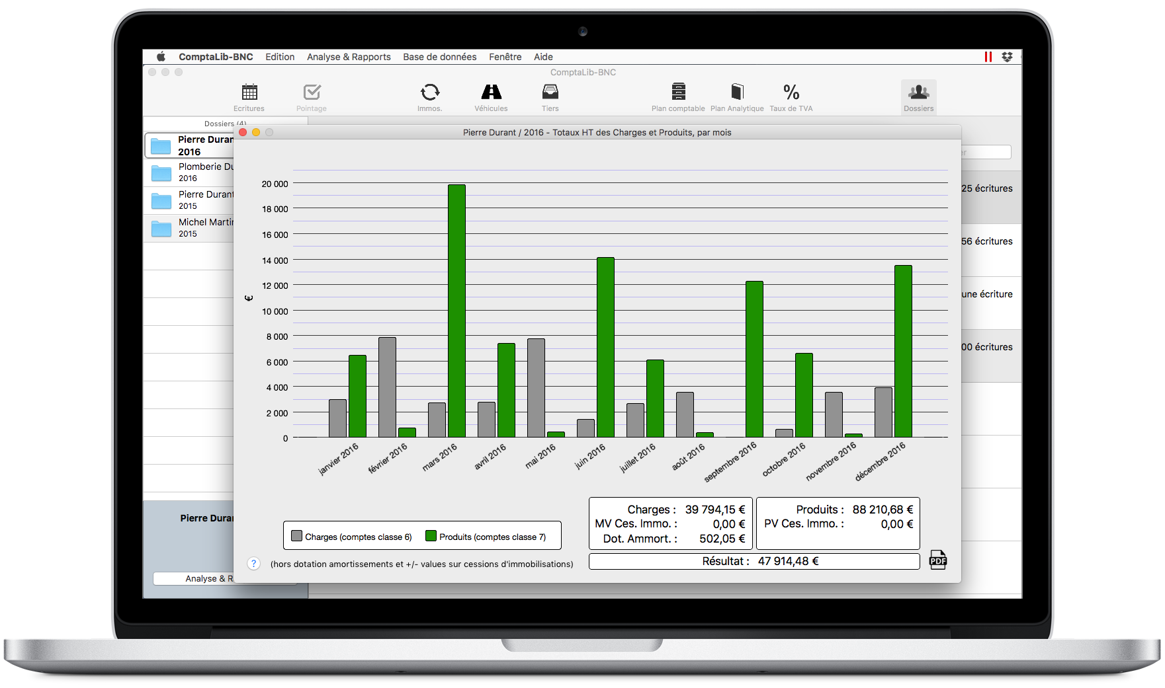The height and width of the screenshot is (688, 1165).
Task: Open the Taux de TVA percent icon
Action: click(x=791, y=92)
